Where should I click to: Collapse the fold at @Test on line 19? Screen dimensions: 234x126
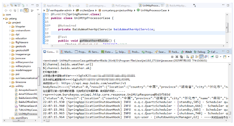[x=49, y=37]
